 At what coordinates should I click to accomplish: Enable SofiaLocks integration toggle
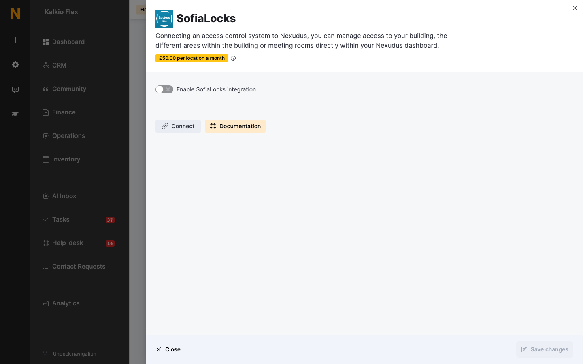tap(164, 89)
